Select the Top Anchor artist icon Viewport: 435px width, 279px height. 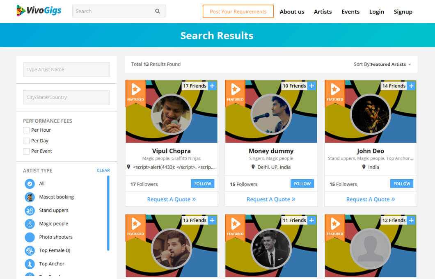coord(30,264)
